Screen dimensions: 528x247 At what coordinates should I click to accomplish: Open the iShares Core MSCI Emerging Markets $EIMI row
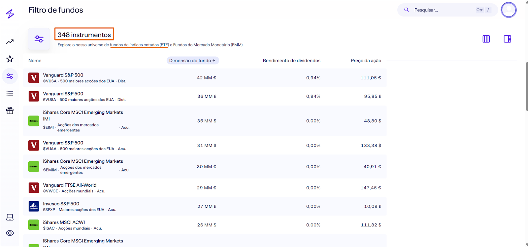click(205, 121)
